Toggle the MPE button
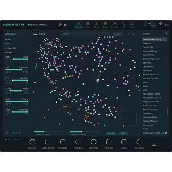This screenshot has width=172, height=172. tap(154, 145)
